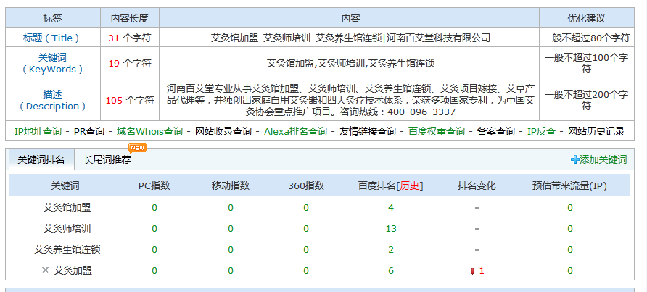Click the red down arrow rank change indicator
The width and height of the screenshot is (647, 292).
click(x=472, y=271)
